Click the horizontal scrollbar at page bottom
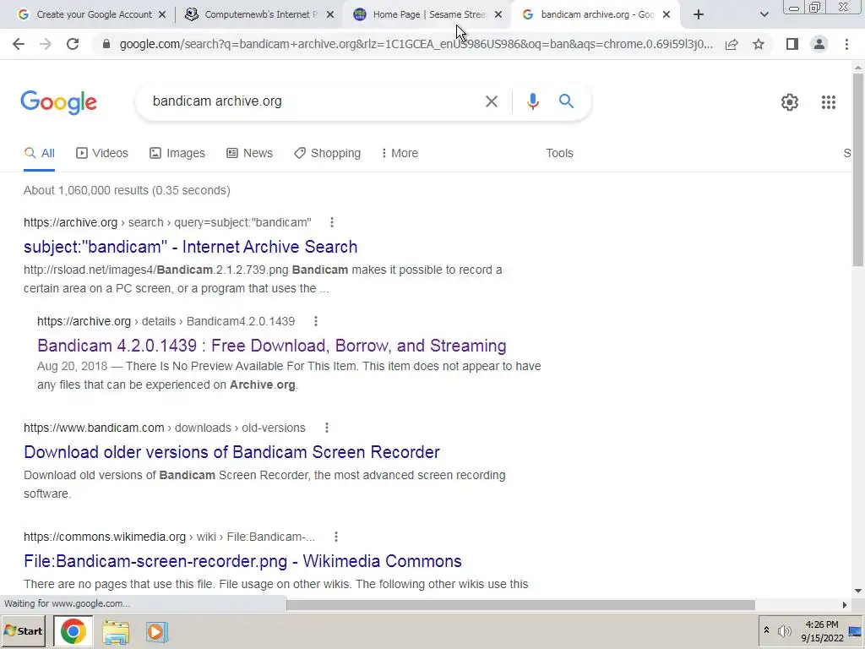Screen dimensions: 865x649 (520, 605)
